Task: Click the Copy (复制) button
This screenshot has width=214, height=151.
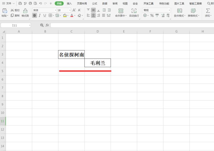Action: click(15, 15)
